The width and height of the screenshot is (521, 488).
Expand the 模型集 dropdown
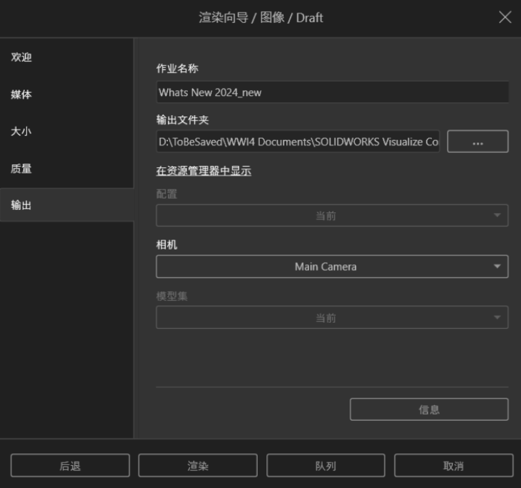(332, 318)
